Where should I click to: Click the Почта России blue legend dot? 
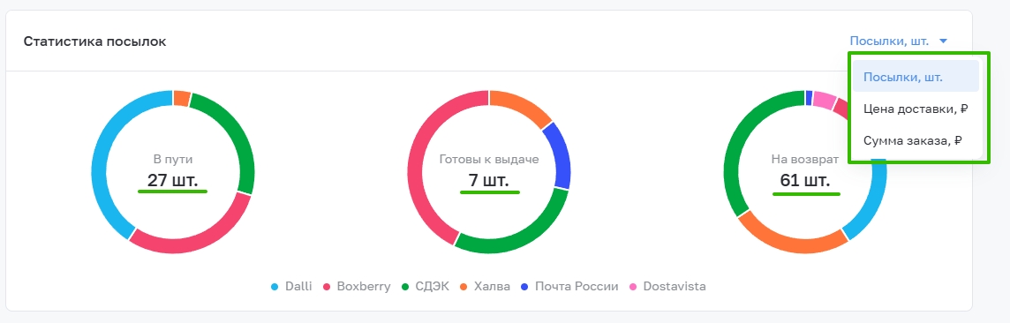coord(525,287)
